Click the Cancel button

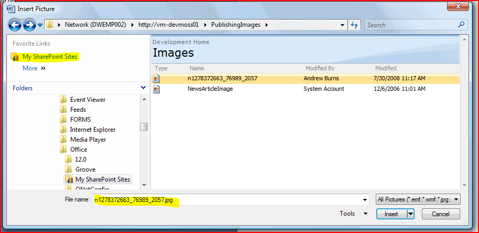coord(441,214)
